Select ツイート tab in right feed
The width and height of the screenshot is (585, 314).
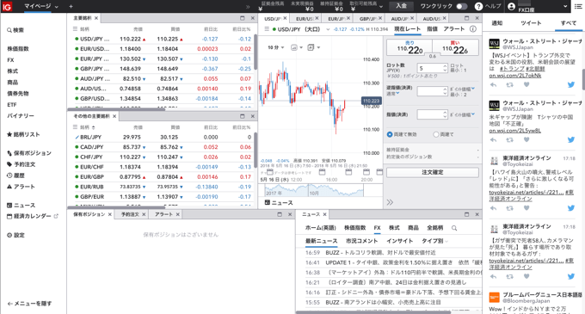click(x=531, y=23)
